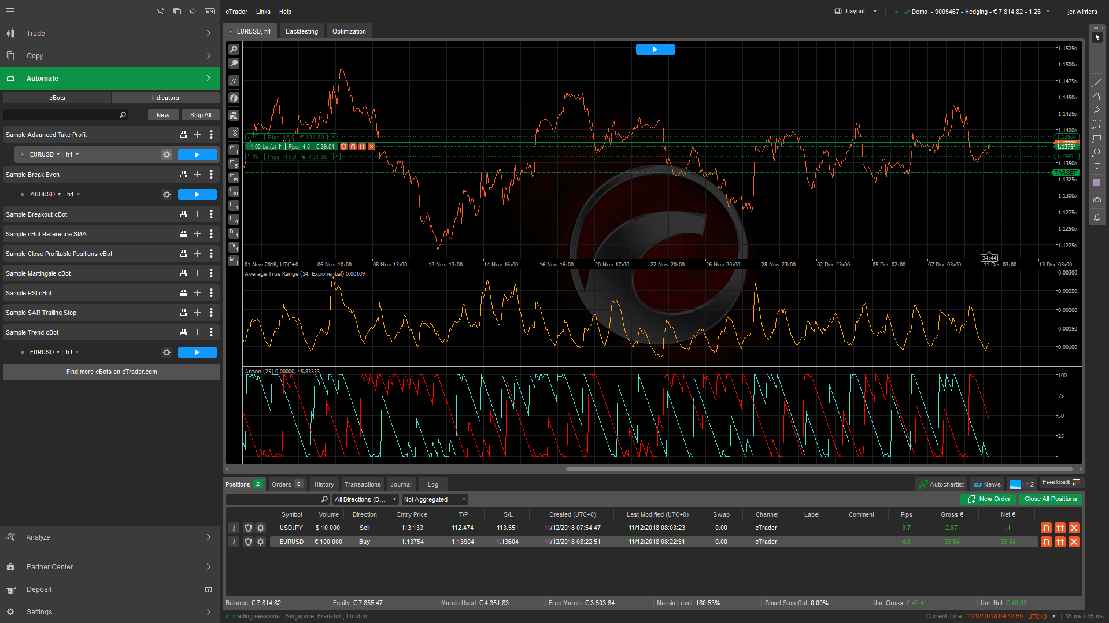This screenshot has height=623, width=1109.
Task: Select the ellipse drawing tool
Action: click(x=1097, y=153)
